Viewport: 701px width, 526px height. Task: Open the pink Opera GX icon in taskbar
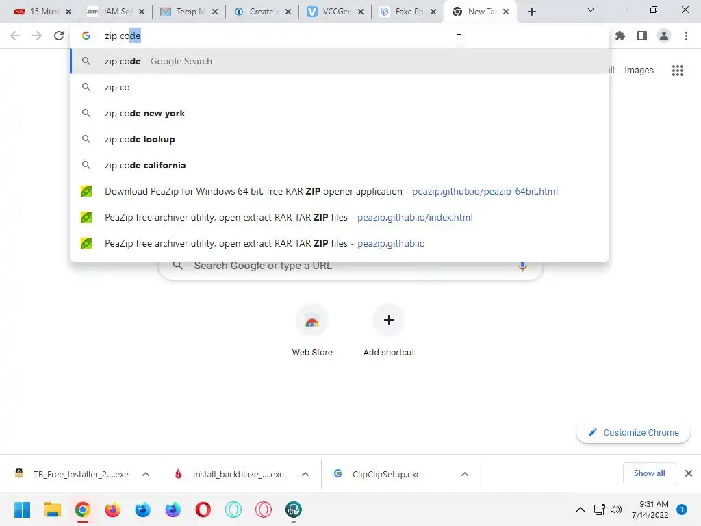pyautogui.click(x=264, y=510)
